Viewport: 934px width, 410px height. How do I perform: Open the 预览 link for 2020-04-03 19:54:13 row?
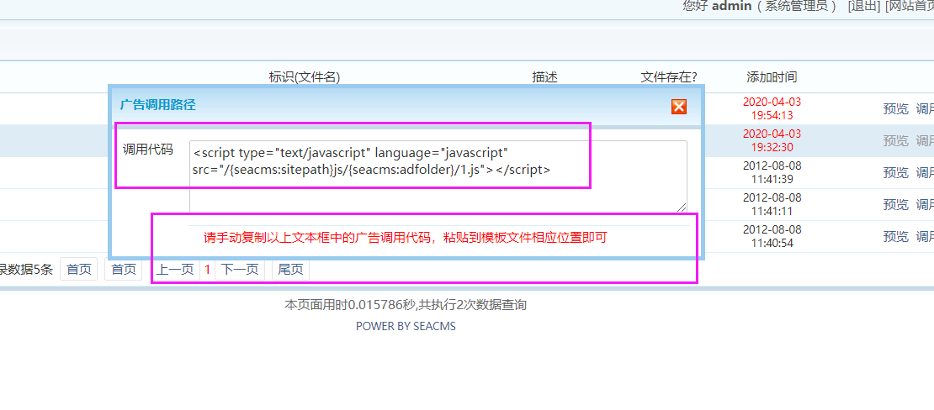pos(895,108)
